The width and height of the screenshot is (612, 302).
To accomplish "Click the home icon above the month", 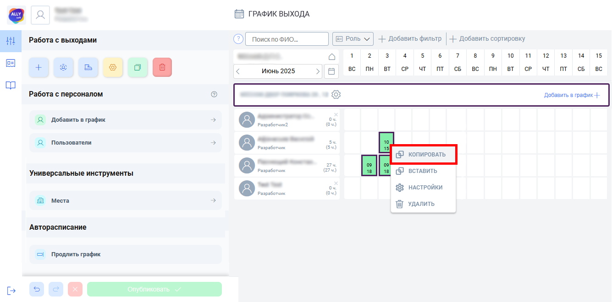I will point(332,57).
